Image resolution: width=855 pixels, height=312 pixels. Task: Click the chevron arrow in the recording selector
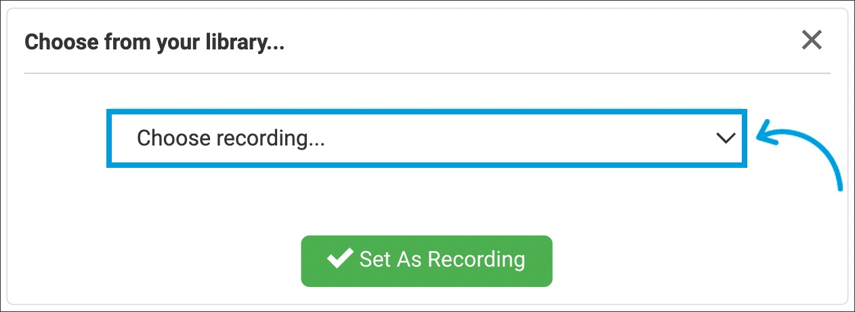pos(725,138)
